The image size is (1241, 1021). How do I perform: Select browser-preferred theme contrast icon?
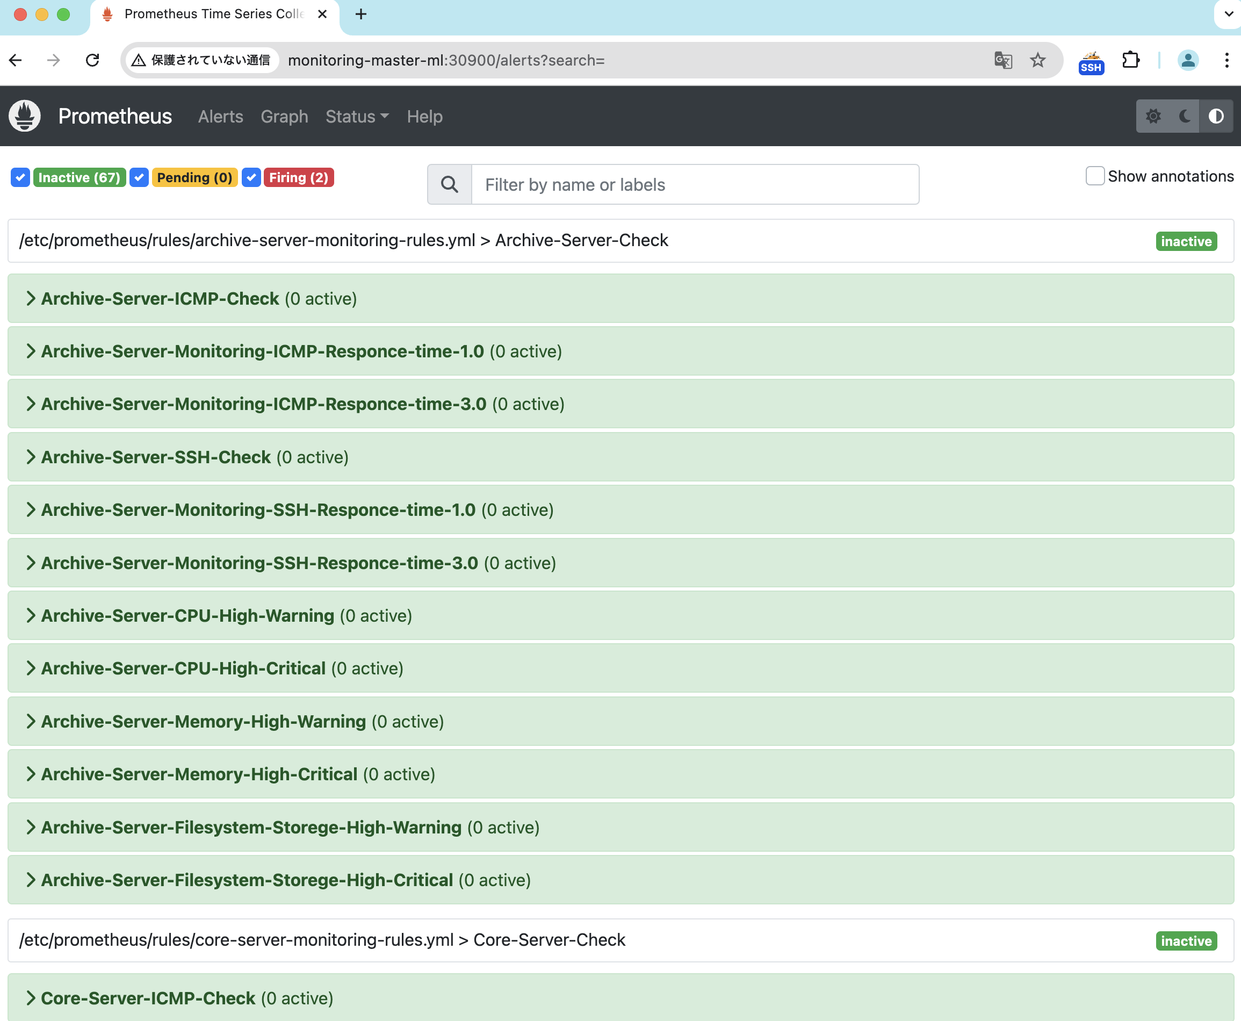(1216, 116)
